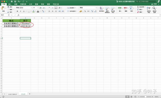Click the Format Painter brush icon
The width and height of the screenshot is (161, 98).
pos(8,12)
